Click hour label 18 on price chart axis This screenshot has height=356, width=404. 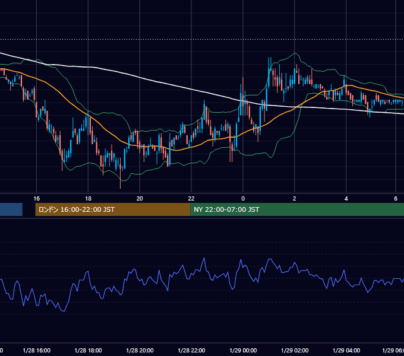click(x=88, y=198)
